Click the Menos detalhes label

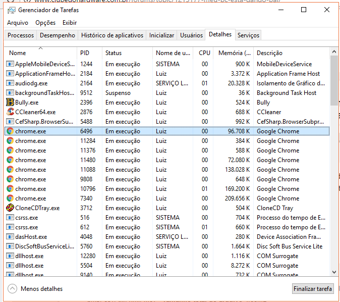42,289
